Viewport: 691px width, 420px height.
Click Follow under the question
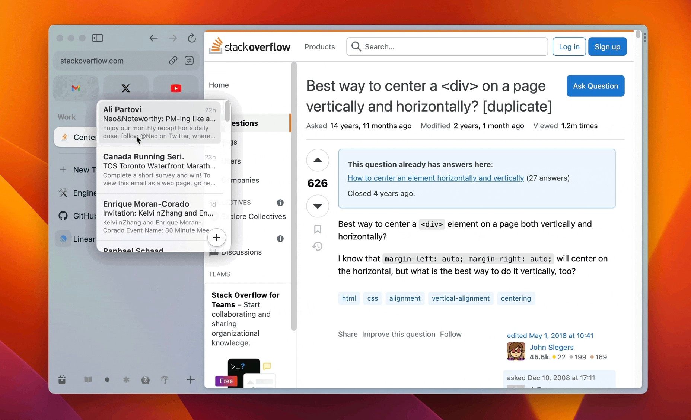450,334
